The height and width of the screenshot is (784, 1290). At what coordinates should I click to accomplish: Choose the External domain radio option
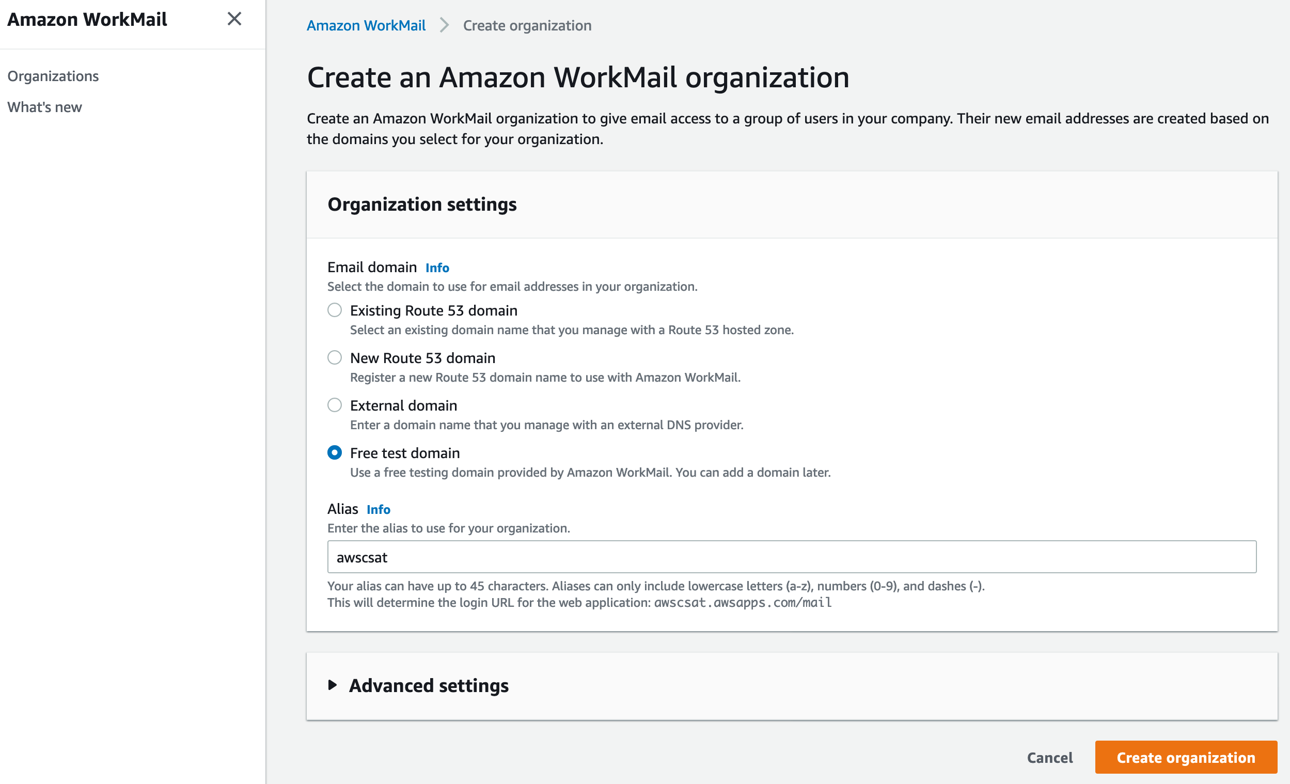click(335, 405)
